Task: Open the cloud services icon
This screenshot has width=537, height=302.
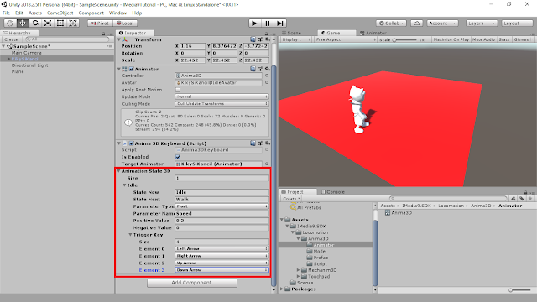Action: click(416, 23)
